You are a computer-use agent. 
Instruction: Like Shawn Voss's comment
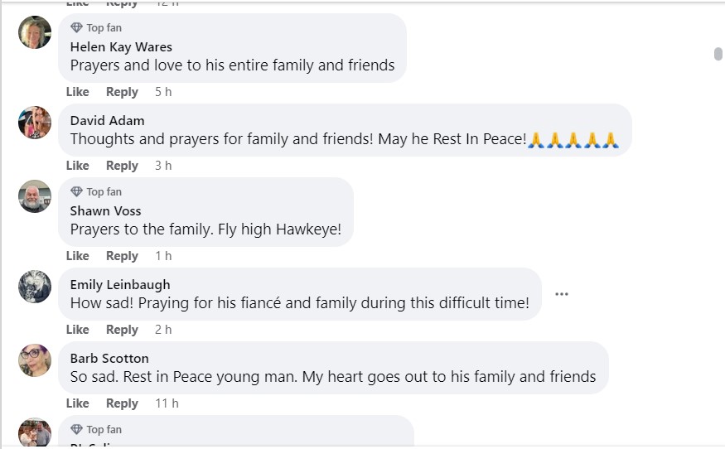(x=77, y=256)
